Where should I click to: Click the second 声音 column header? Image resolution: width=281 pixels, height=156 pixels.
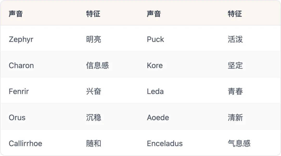pos(154,14)
